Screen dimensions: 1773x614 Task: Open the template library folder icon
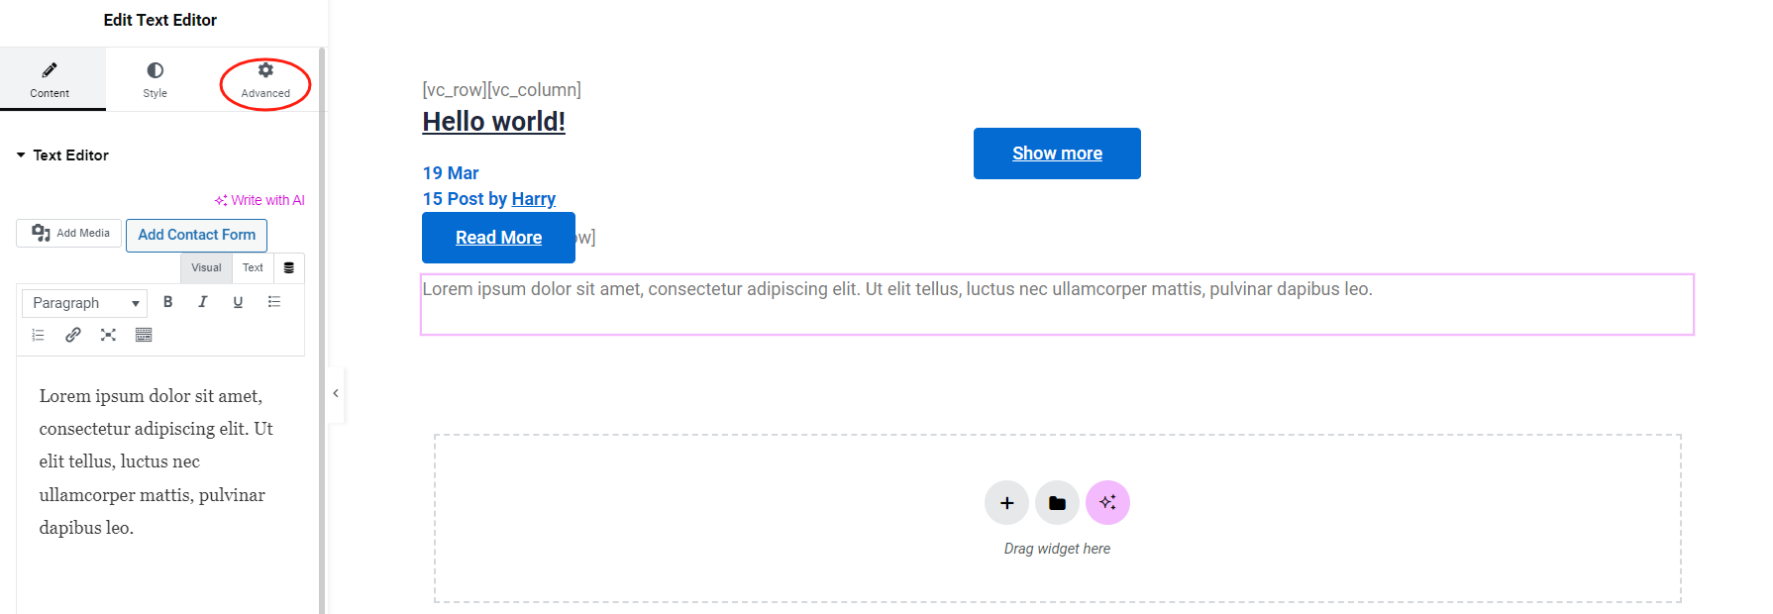point(1057,502)
